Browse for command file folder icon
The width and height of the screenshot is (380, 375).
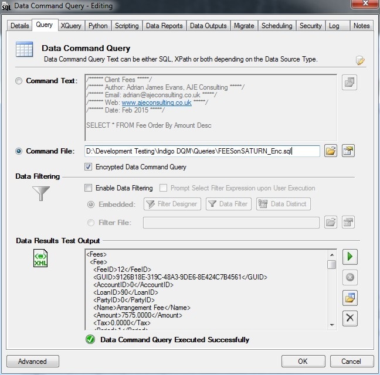(x=331, y=151)
